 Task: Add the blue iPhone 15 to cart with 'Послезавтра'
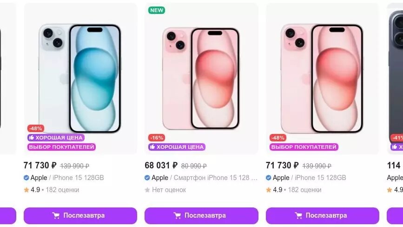click(x=80, y=215)
